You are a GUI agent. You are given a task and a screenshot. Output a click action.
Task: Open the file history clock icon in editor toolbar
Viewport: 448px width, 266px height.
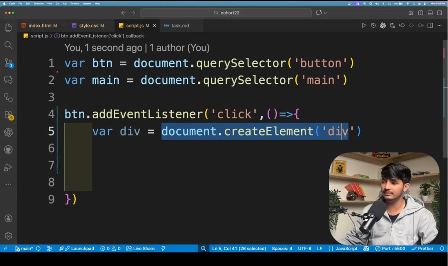(x=373, y=25)
